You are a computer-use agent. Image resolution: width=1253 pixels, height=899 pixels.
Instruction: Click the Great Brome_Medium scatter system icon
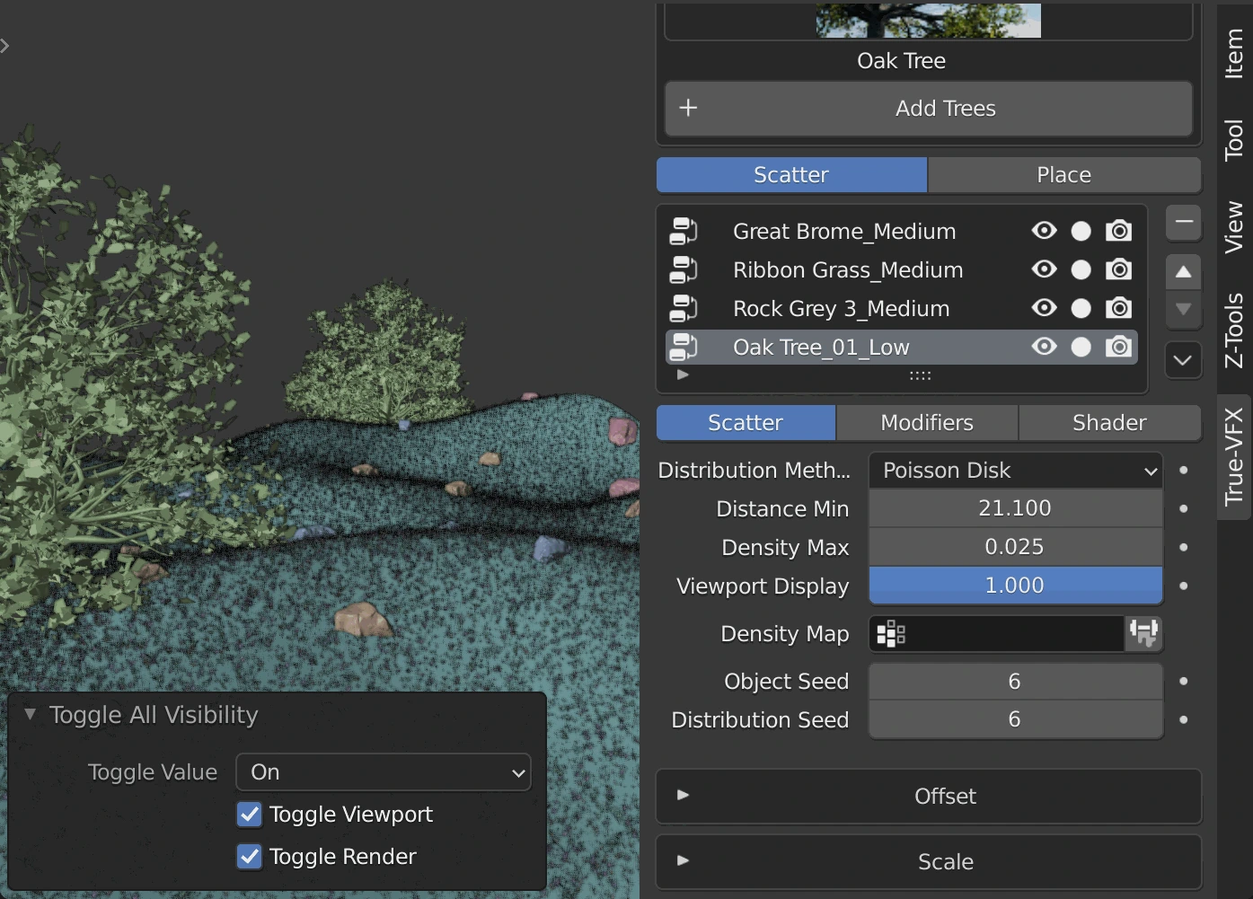pos(683,231)
